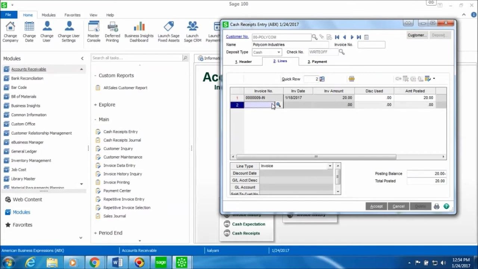Open the Favorites ribbon tab
This screenshot has height=269, width=478.
click(72, 15)
